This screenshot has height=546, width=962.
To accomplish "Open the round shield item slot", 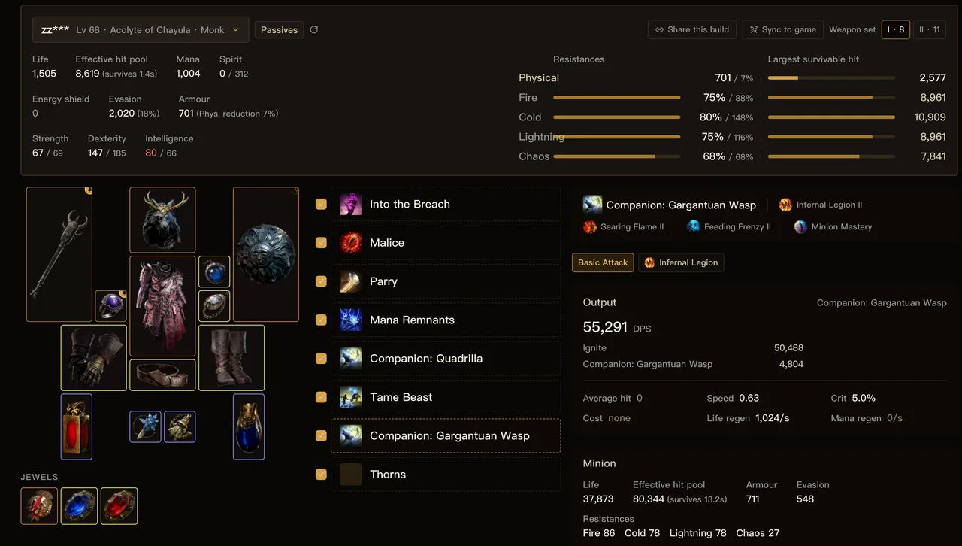I will (x=266, y=254).
